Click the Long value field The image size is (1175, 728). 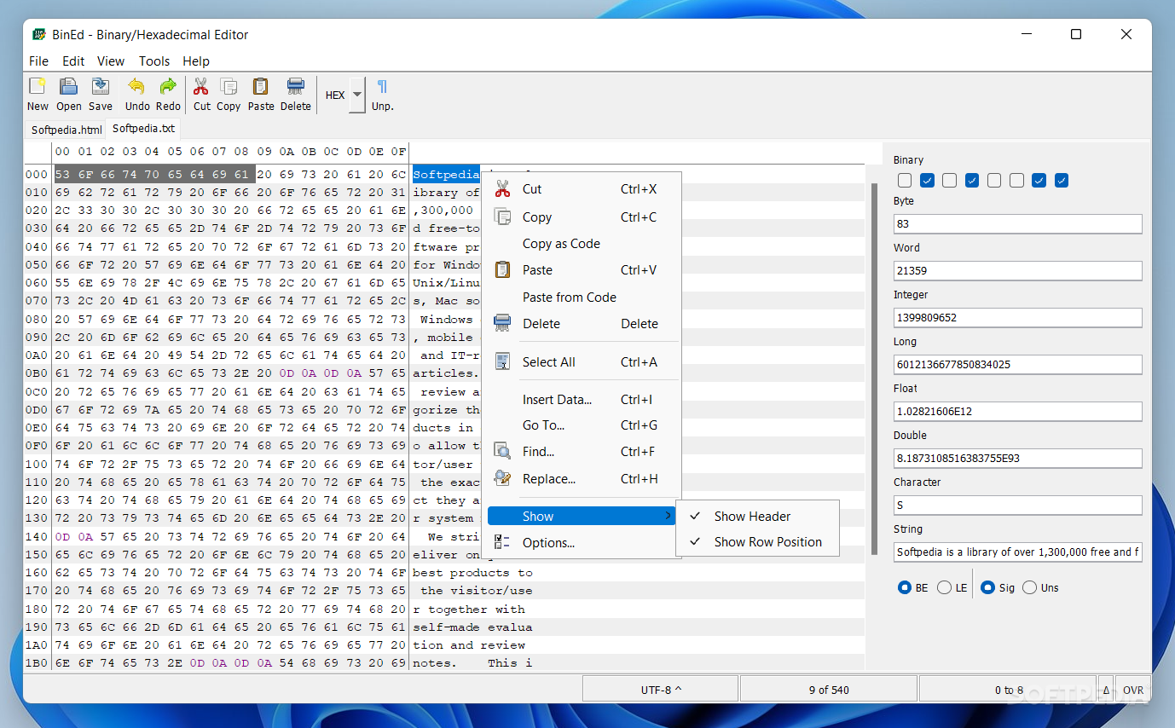point(1017,365)
